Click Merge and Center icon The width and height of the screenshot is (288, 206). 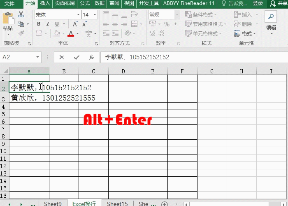coord(134,24)
